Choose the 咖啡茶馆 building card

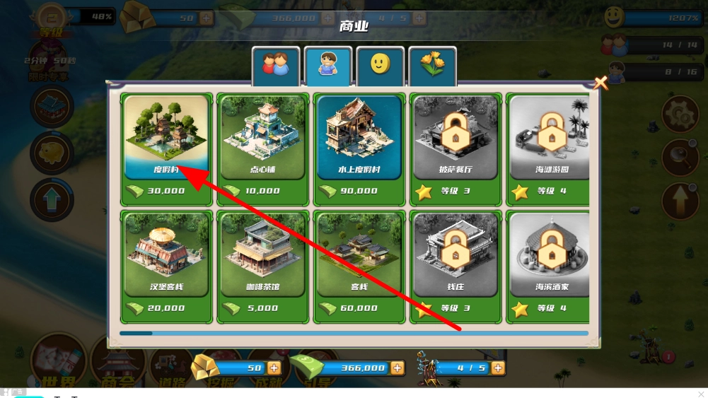(x=263, y=267)
